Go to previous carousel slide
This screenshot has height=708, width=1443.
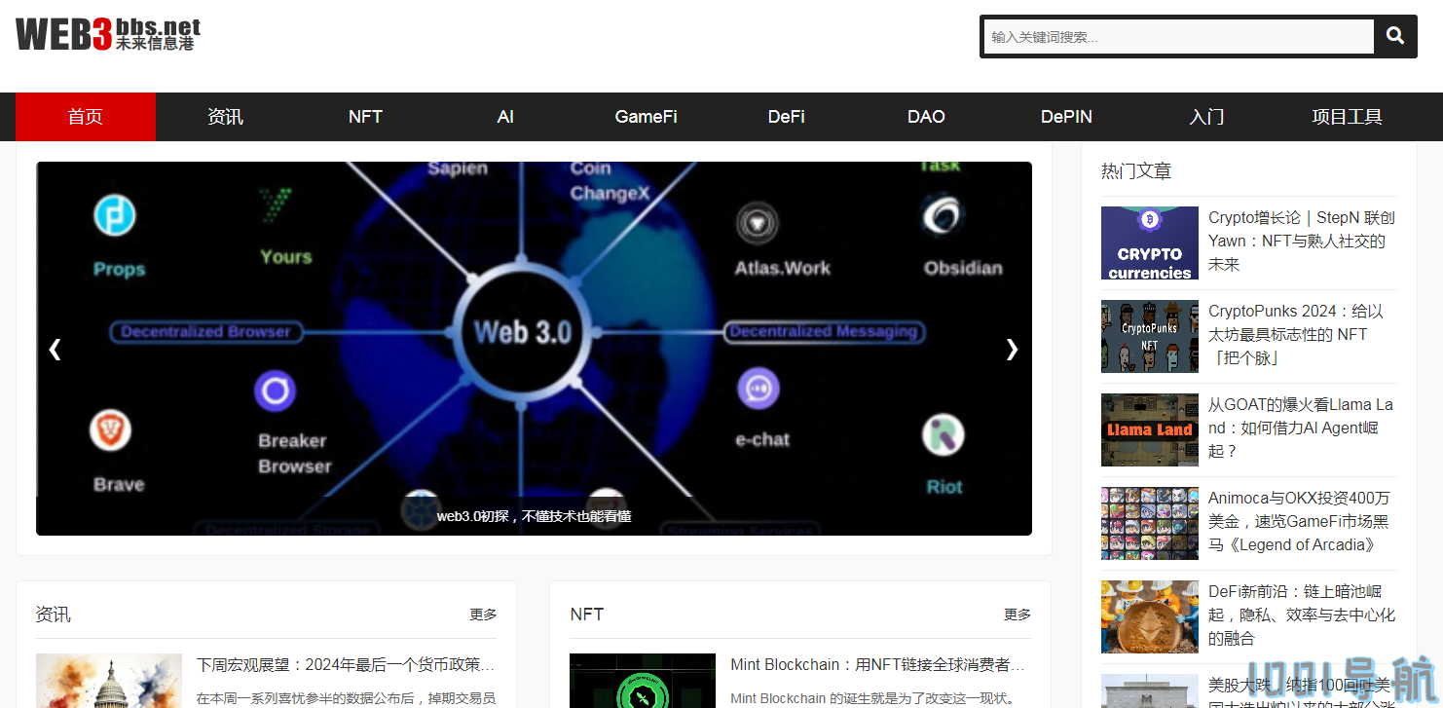pyautogui.click(x=55, y=349)
